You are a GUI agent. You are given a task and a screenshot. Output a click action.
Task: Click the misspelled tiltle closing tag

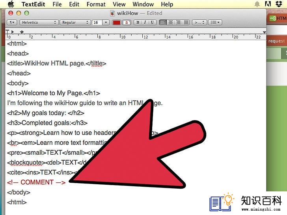tap(96, 63)
